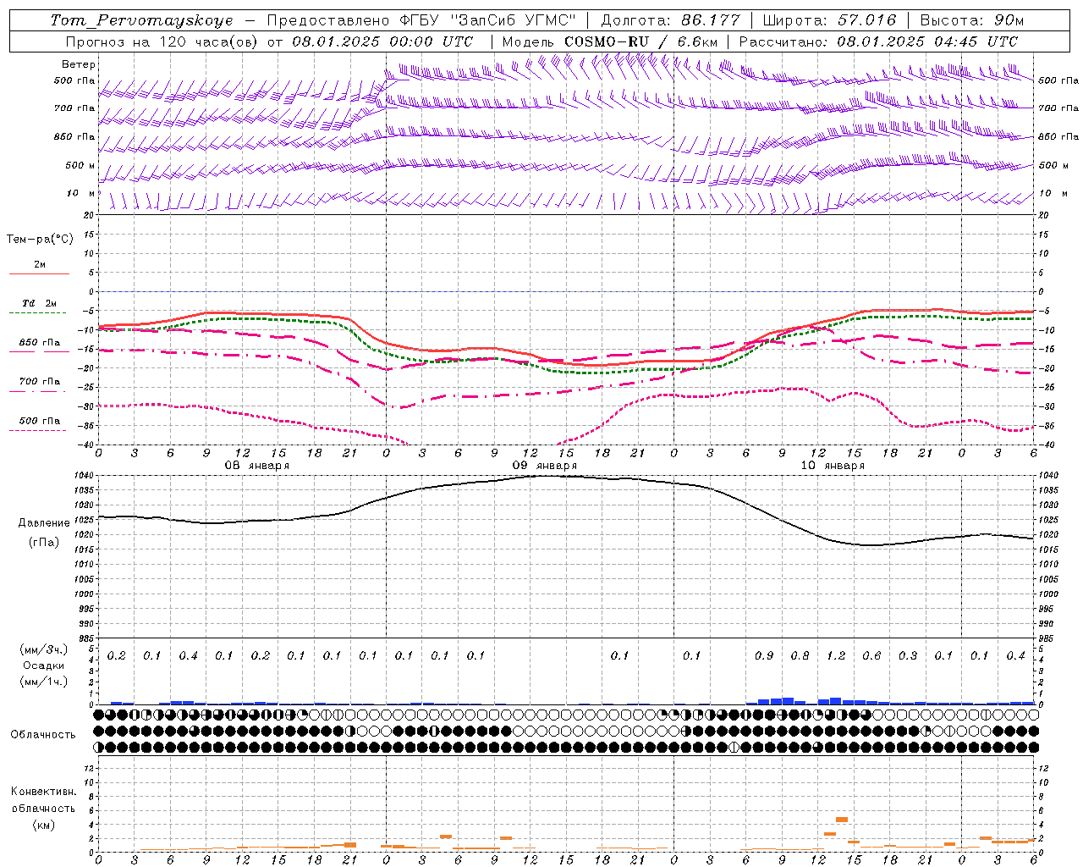Click the (мм/1ч.) precipitation unit label
The image size is (1083, 867).
(44, 682)
